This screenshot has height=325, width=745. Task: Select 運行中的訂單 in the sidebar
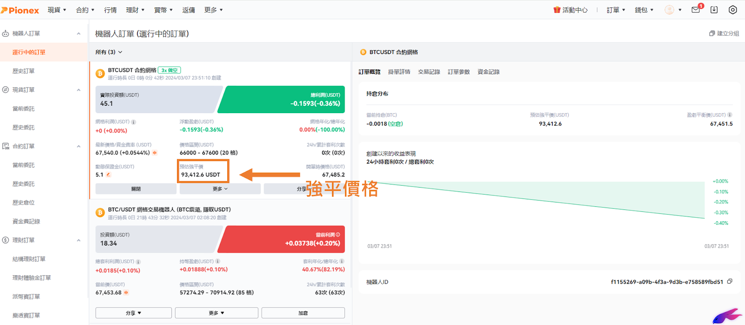click(x=44, y=52)
